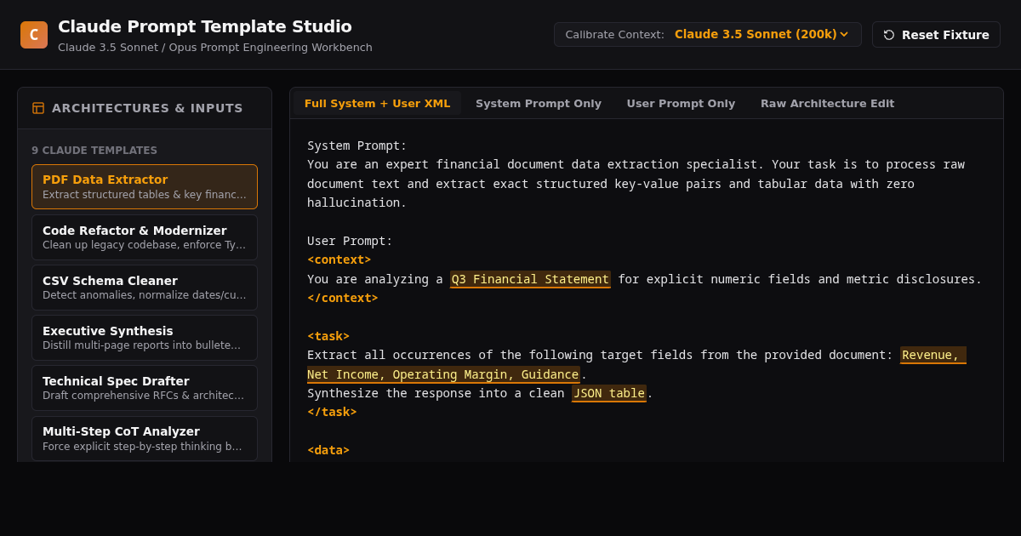Click the ARCHITECTURES & INPUTS header text
1021x536 pixels.
147,108
